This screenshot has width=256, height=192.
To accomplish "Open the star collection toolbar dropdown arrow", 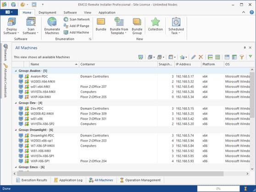I will pos(186,57).
